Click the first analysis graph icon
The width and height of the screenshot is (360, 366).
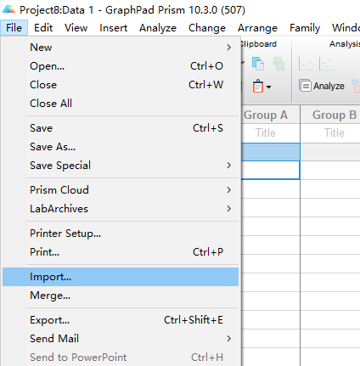[x=306, y=64]
